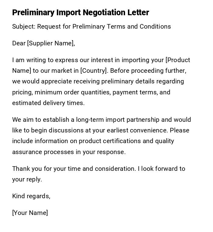Click the phrase "Before proceeding further"
This screenshot has height=232, width=213.
[148, 71]
